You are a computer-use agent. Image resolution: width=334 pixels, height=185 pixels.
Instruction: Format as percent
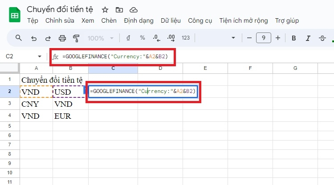143,38
